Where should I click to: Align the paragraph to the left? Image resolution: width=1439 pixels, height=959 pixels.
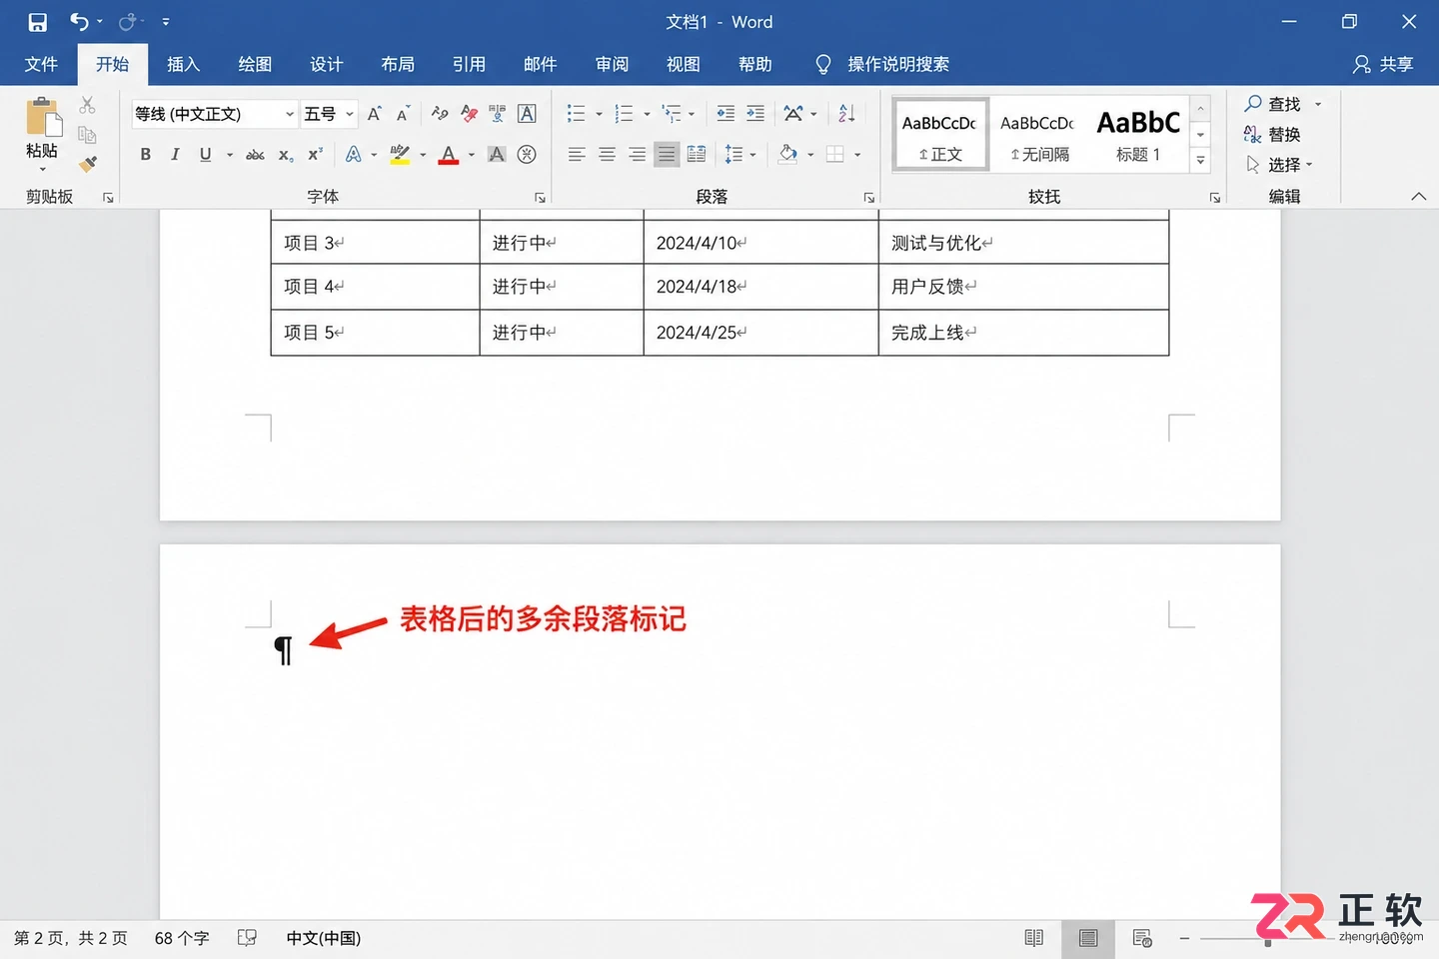click(x=577, y=155)
